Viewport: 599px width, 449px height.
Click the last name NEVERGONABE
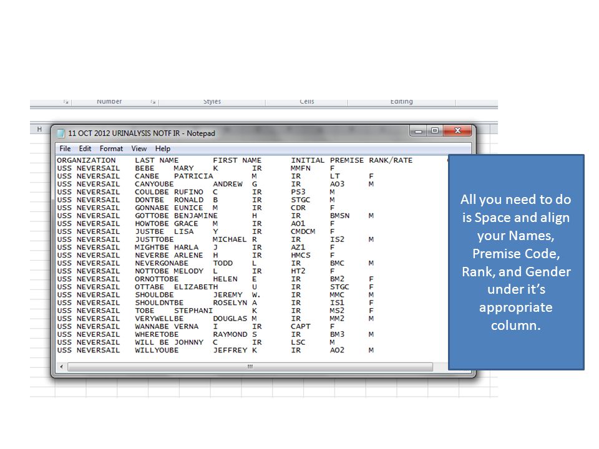pos(162,263)
